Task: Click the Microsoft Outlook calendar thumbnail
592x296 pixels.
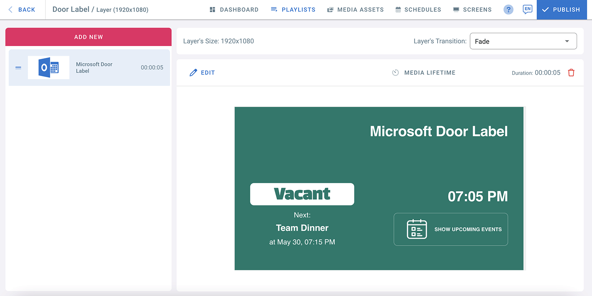Action: 49,68
